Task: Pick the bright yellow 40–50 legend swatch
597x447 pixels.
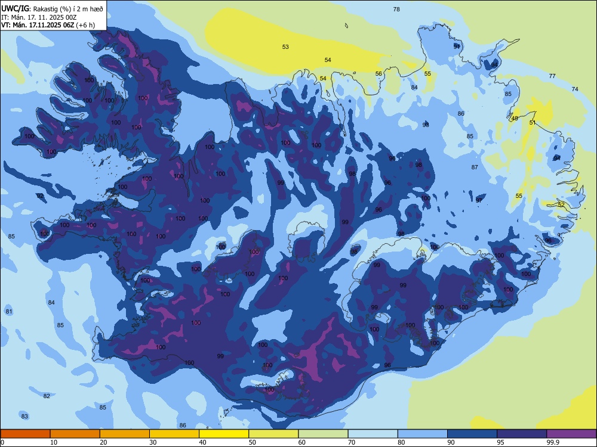Action: [x=224, y=434]
